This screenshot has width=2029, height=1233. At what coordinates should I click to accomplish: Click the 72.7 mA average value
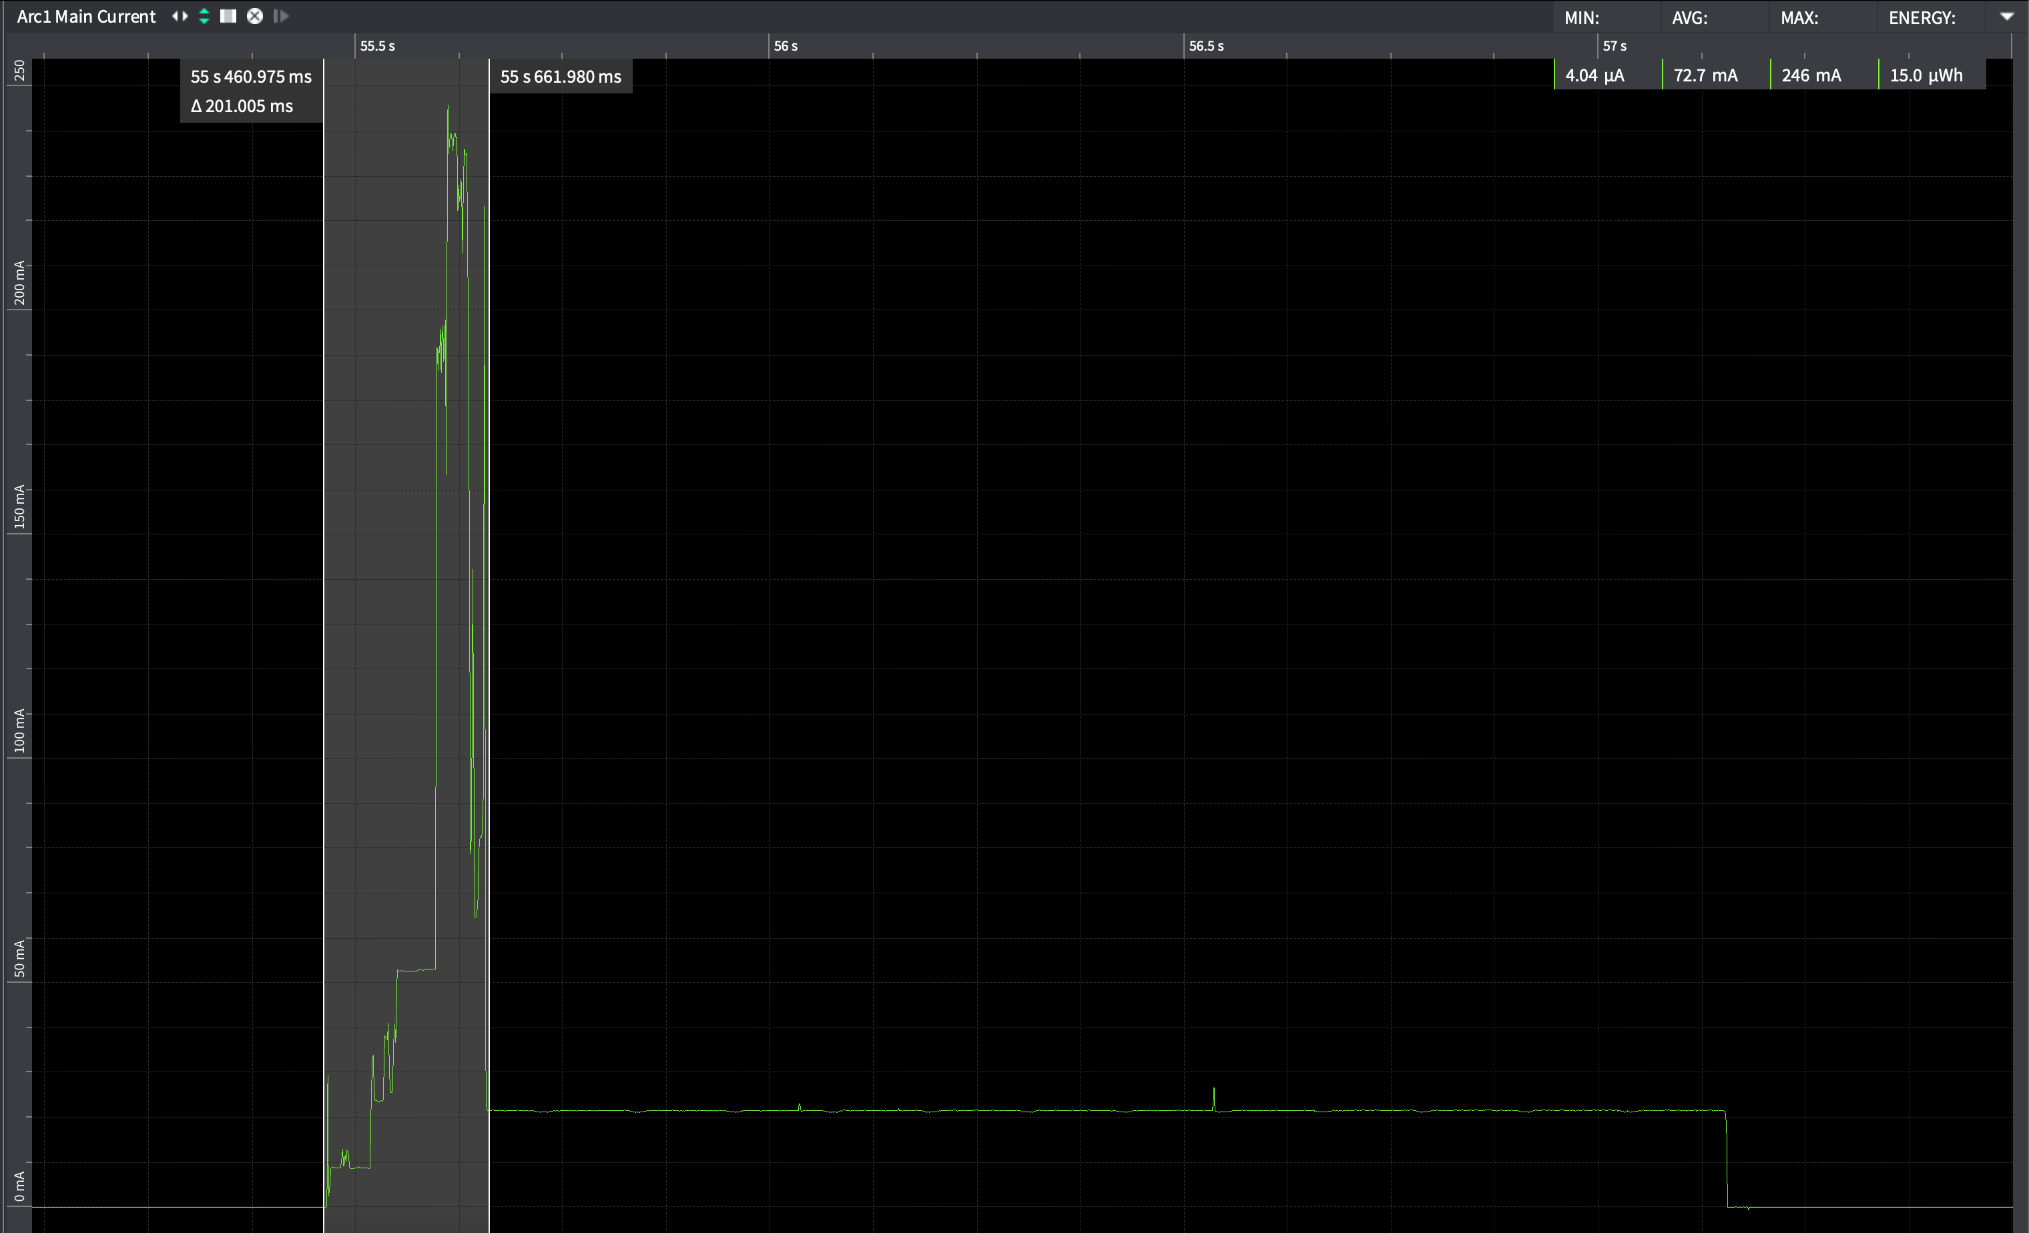coord(1705,75)
